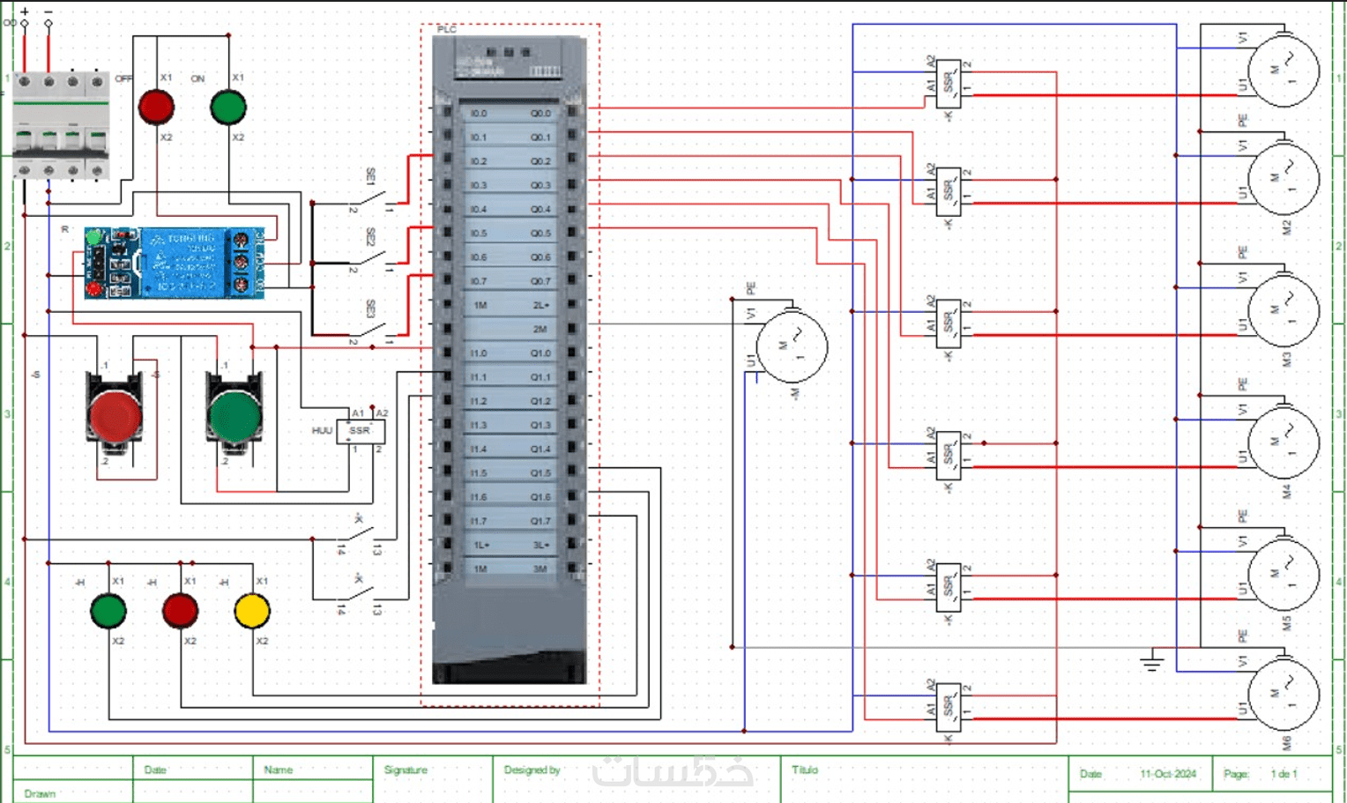The image size is (1347, 803).
Task: Select the SSR block feeding motor M5
Action: click(x=949, y=587)
